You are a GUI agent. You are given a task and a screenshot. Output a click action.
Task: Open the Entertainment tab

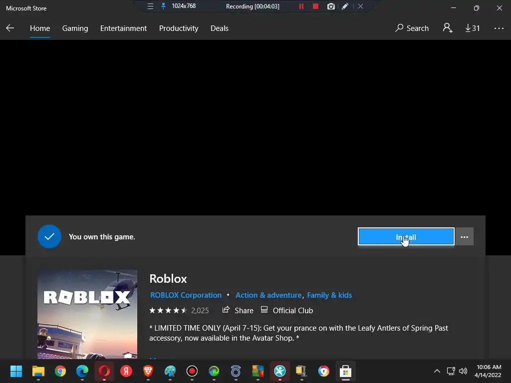123,28
